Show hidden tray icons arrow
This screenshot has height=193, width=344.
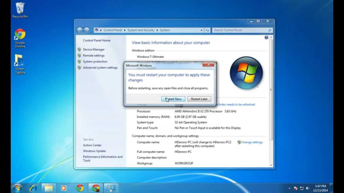click(x=289, y=188)
